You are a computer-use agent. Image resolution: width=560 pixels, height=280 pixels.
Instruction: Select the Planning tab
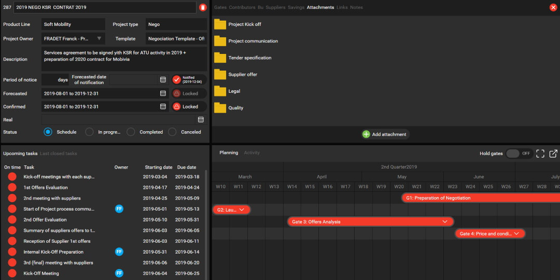click(x=229, y=152)
